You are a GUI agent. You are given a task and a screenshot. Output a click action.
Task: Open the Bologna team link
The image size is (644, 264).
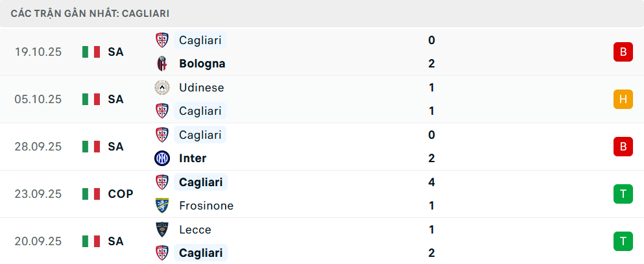click(x=202, y=64)
